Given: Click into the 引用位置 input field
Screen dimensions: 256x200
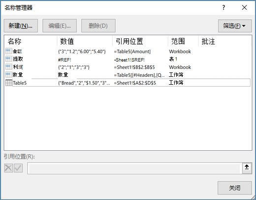Looking at the screenshot, I should [x=134, y=168].
